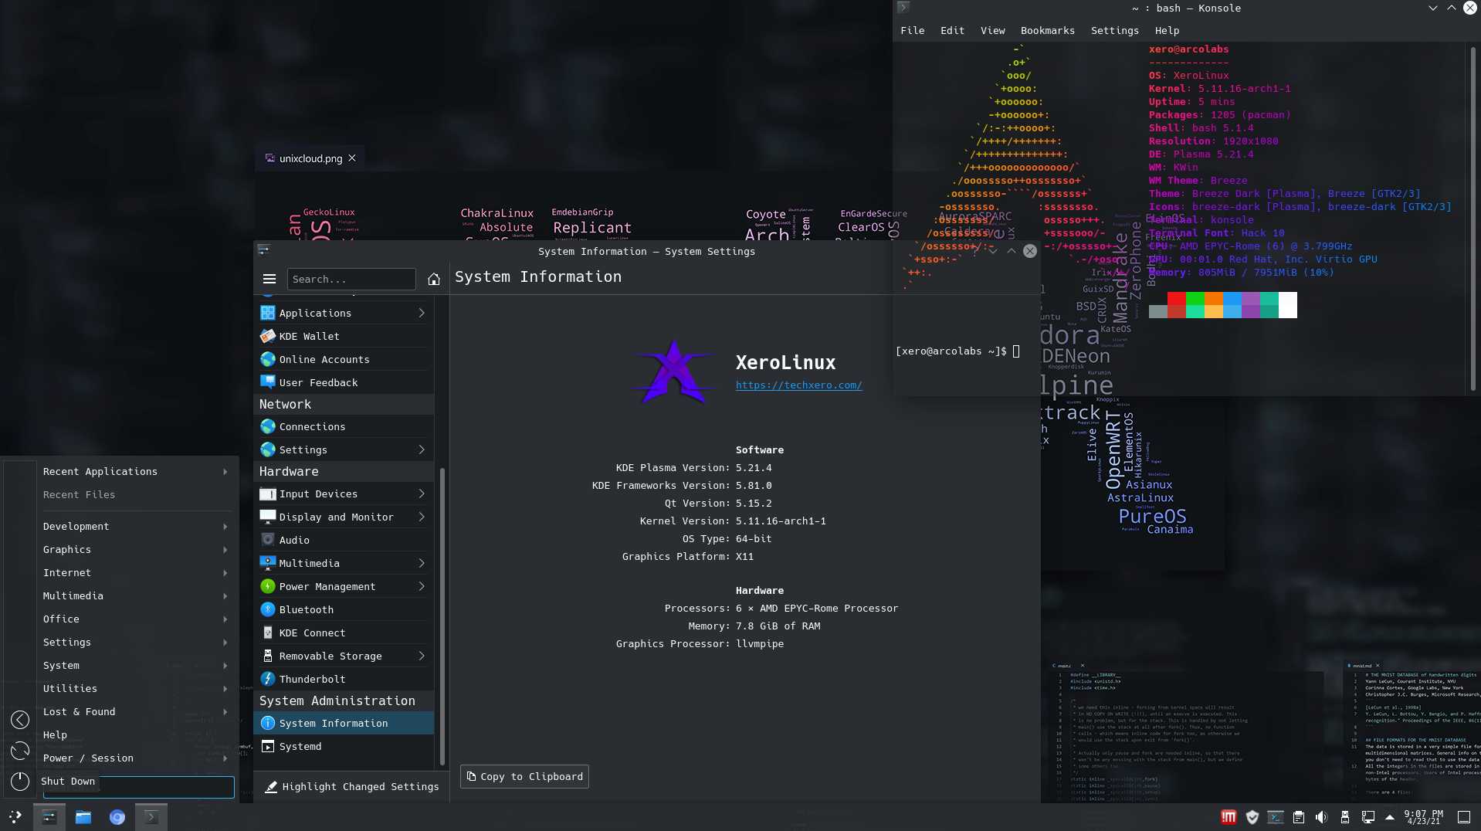
Task: Open the techxero.com link
Action: click(798, 385)
